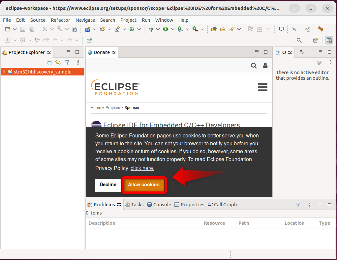
Task: Switch to the Properties tab
Action: click(x=189, y=204)
